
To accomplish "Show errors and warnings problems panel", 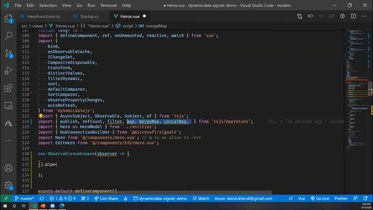I will click(62, 198).
